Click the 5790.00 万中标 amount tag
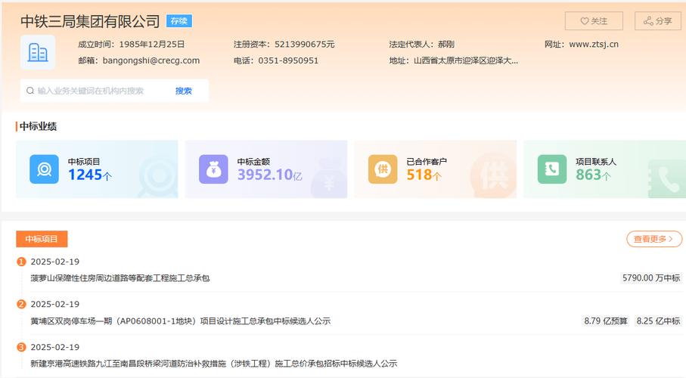 click(x=651, y=277)
